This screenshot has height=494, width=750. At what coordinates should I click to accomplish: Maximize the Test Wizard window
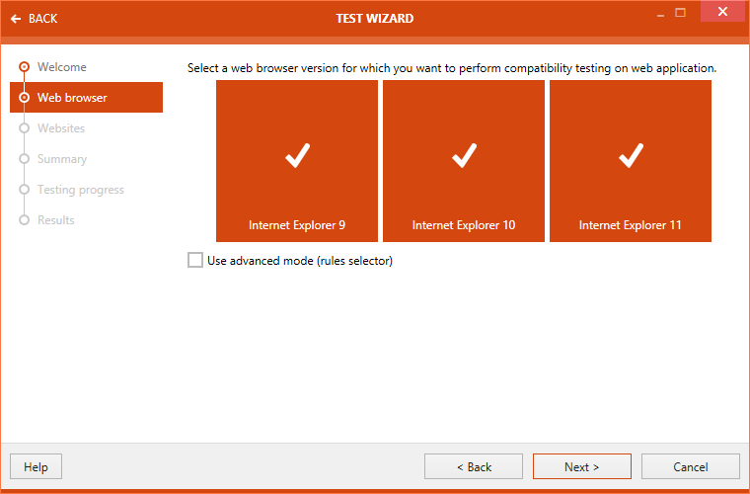(680, 13)
